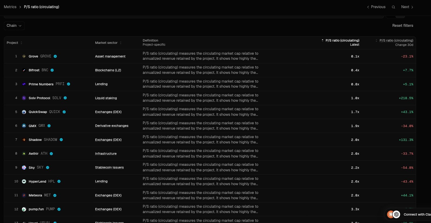Sort table by Market sector column
The image size is (431, 223).
(x=108, y=43)
